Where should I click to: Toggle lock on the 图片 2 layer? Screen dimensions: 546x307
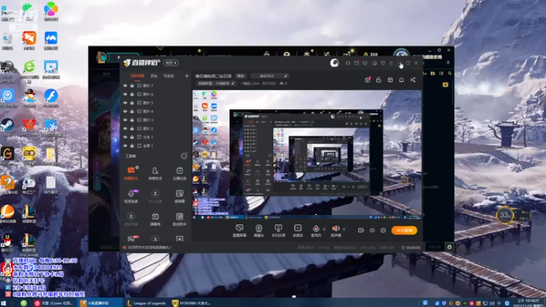point(132,128)
